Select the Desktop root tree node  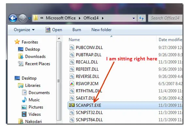(29, 78)
